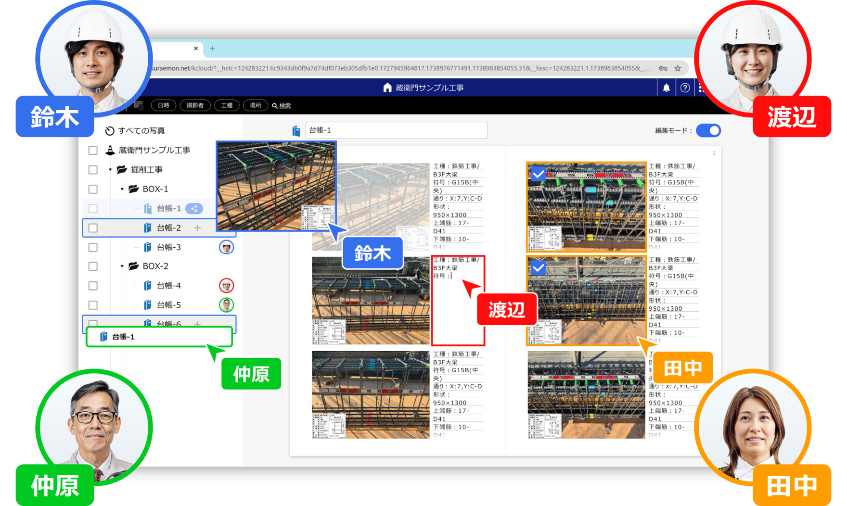Select the 台帳-2 ledger row
847x506 pixels.
pos(159,228)
